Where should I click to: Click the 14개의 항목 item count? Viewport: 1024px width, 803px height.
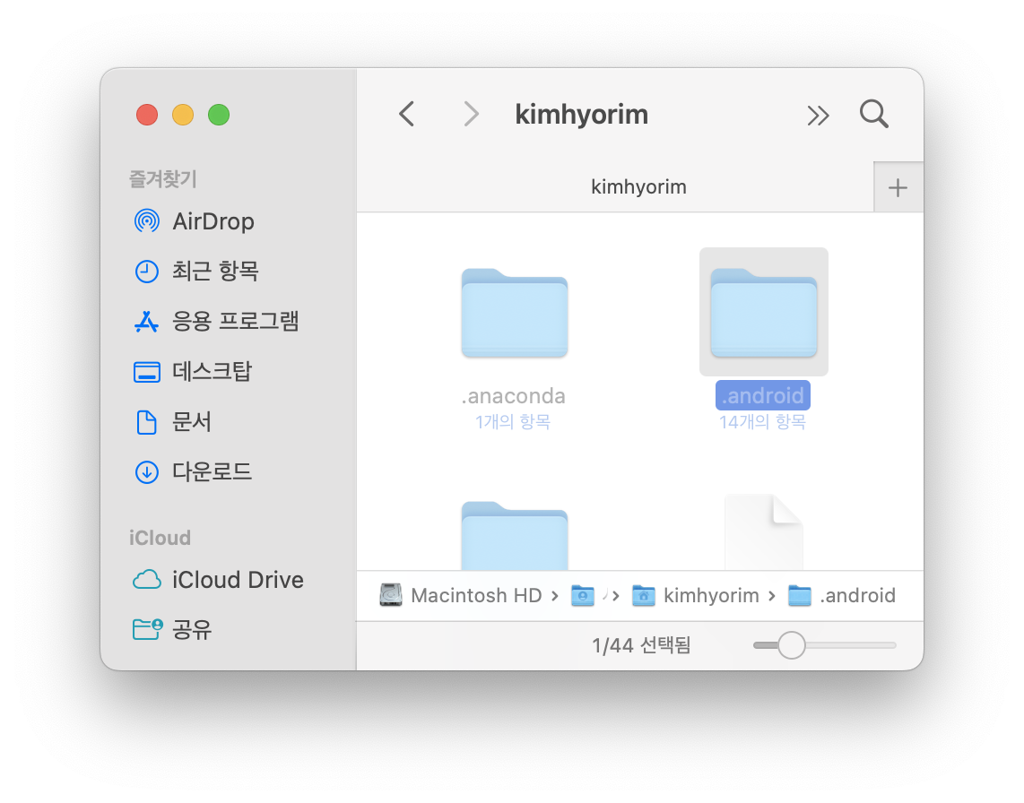(763, 422)
